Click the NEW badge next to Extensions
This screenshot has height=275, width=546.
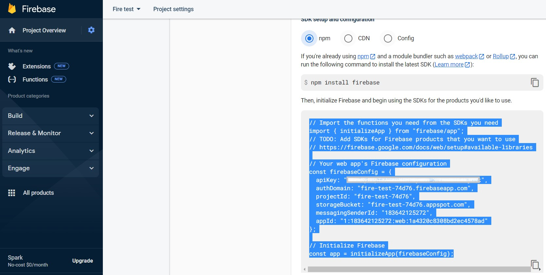pos(62,66)
